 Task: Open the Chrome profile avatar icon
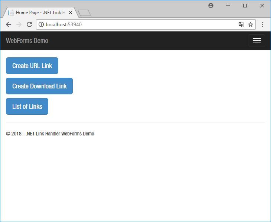coord(211,6)
